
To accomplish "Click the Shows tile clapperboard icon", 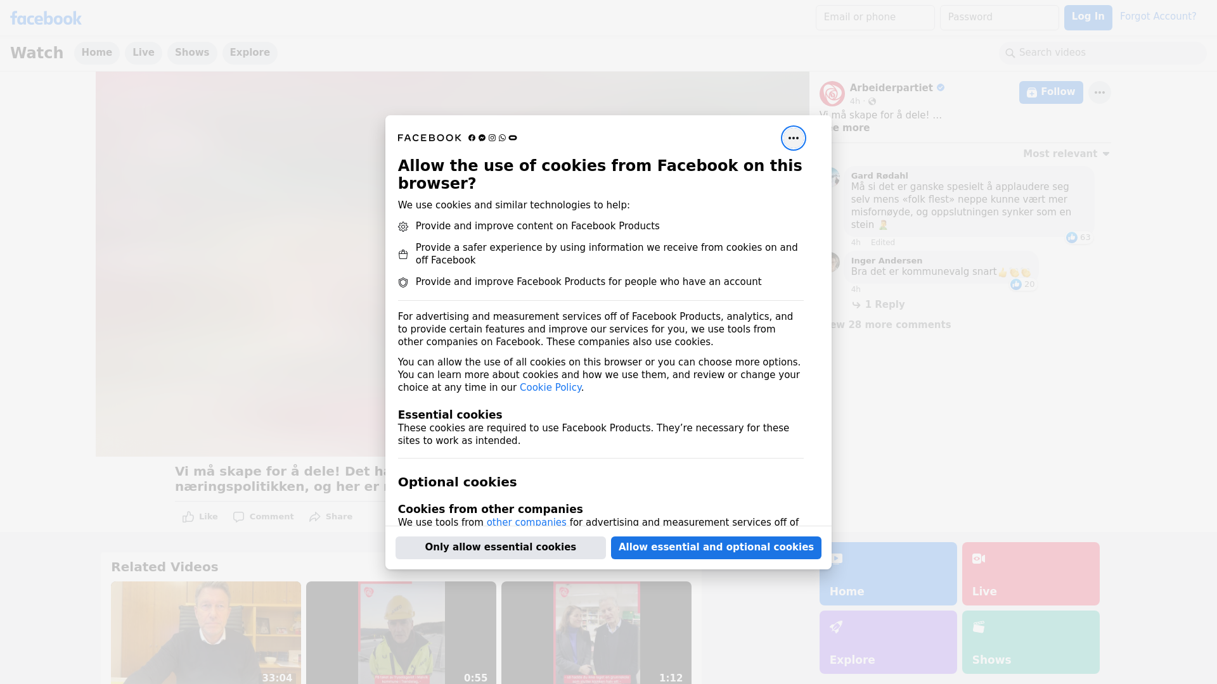I will [979, 627].
